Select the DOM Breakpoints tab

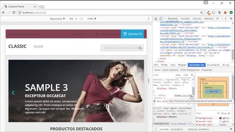[190, 70]
